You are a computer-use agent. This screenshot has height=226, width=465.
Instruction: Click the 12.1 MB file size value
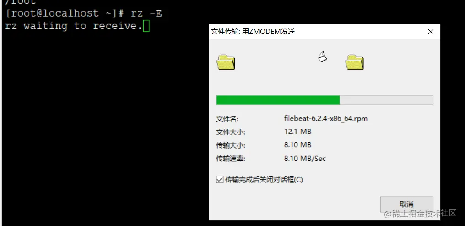pyautogui.click(x=297, y=131)
